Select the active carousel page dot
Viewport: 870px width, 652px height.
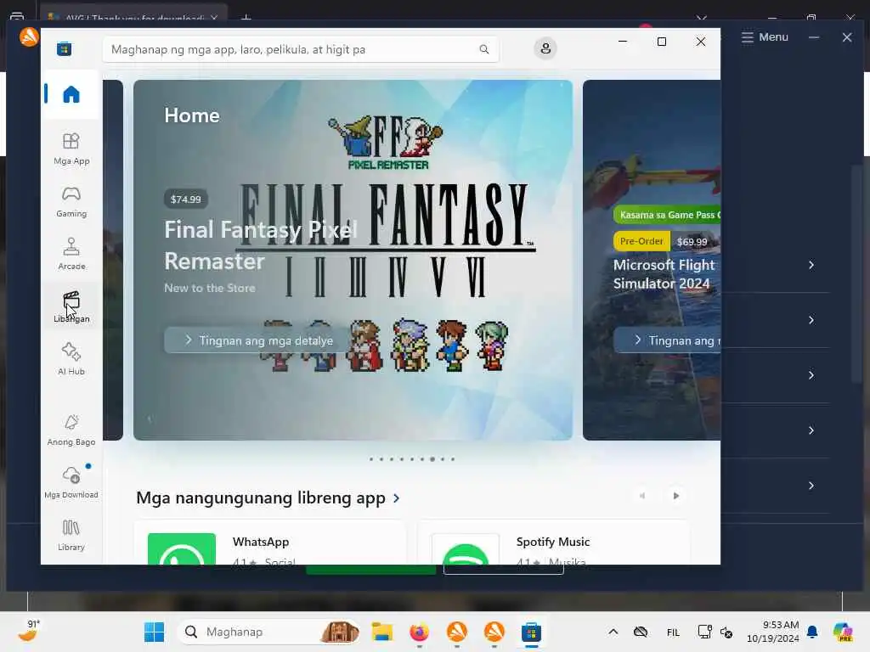coord(432,459)
